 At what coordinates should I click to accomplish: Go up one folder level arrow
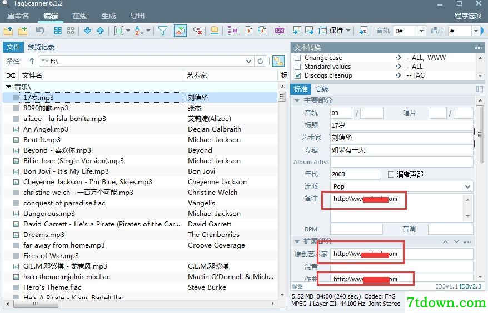point(32,61)
